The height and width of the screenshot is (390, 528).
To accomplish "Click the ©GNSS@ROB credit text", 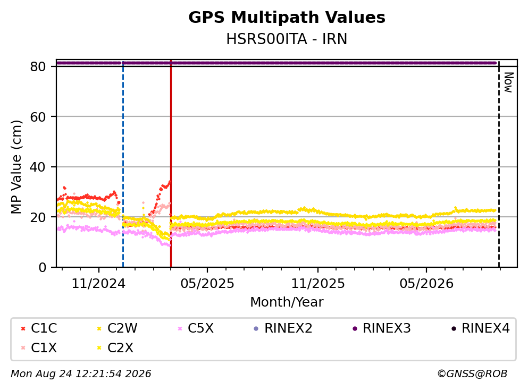I will [472, 374].
